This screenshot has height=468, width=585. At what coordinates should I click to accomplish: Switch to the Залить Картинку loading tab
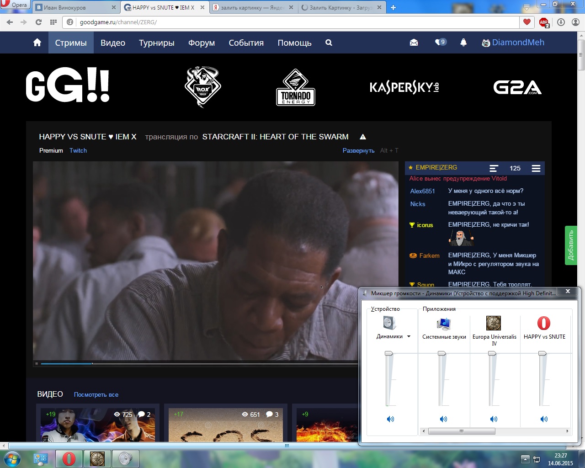point(341,7)
